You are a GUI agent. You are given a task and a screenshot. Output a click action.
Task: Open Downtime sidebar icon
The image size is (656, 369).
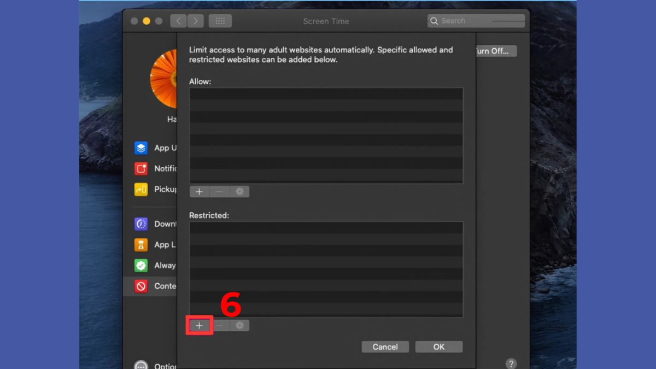point(141,224)
